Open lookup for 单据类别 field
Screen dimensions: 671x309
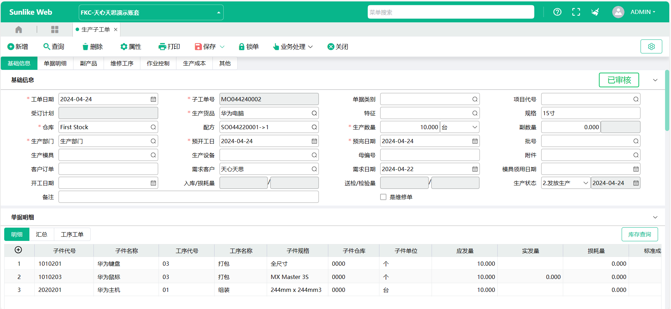click(x=475, y=99)
